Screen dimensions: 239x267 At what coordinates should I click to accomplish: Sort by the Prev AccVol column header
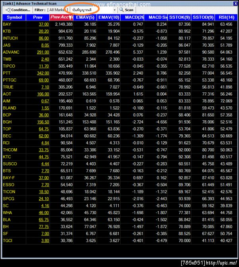click(61, 17)
